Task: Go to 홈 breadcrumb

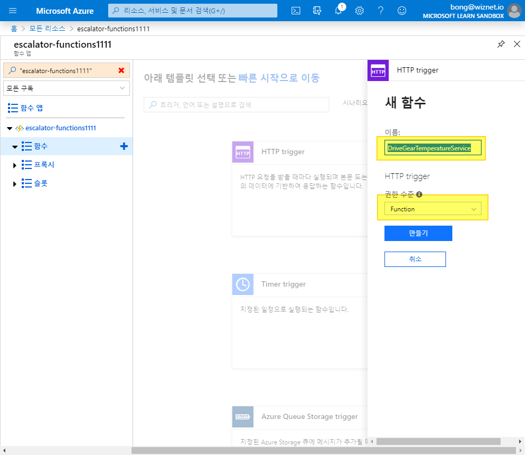Action: (14, 29)
